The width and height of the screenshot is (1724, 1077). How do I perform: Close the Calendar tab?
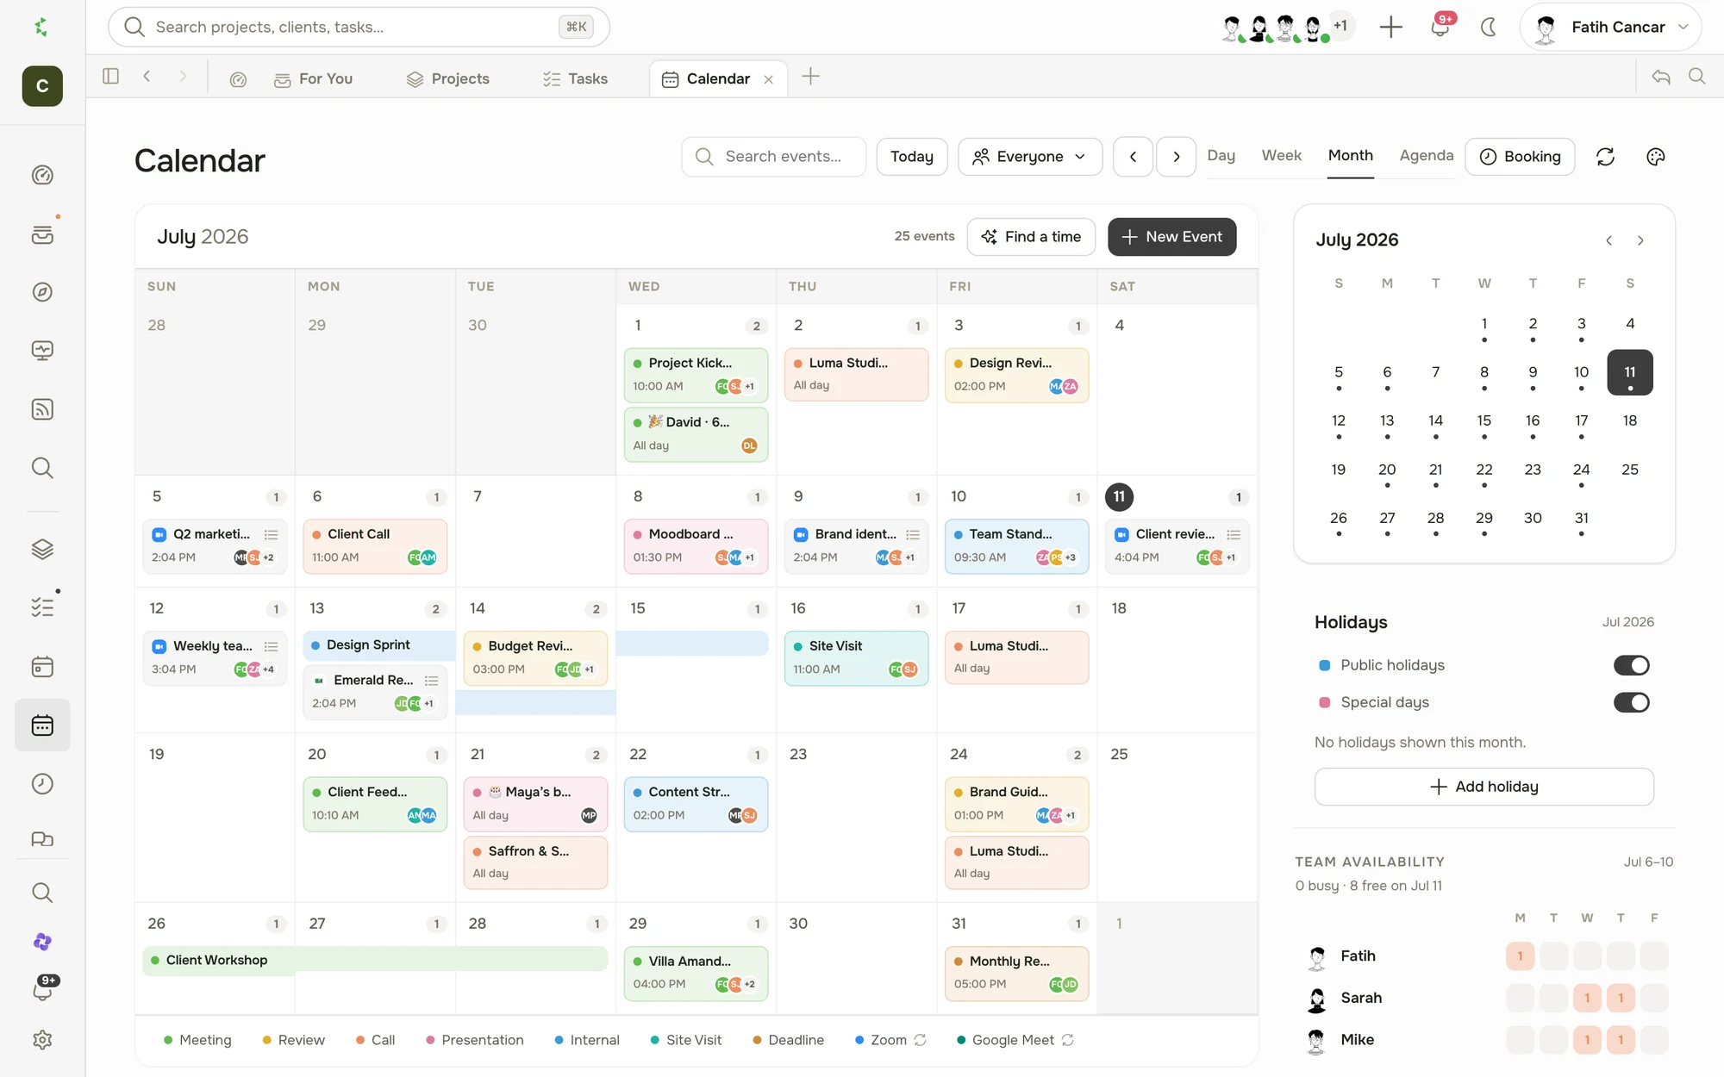tap(769, 79)
